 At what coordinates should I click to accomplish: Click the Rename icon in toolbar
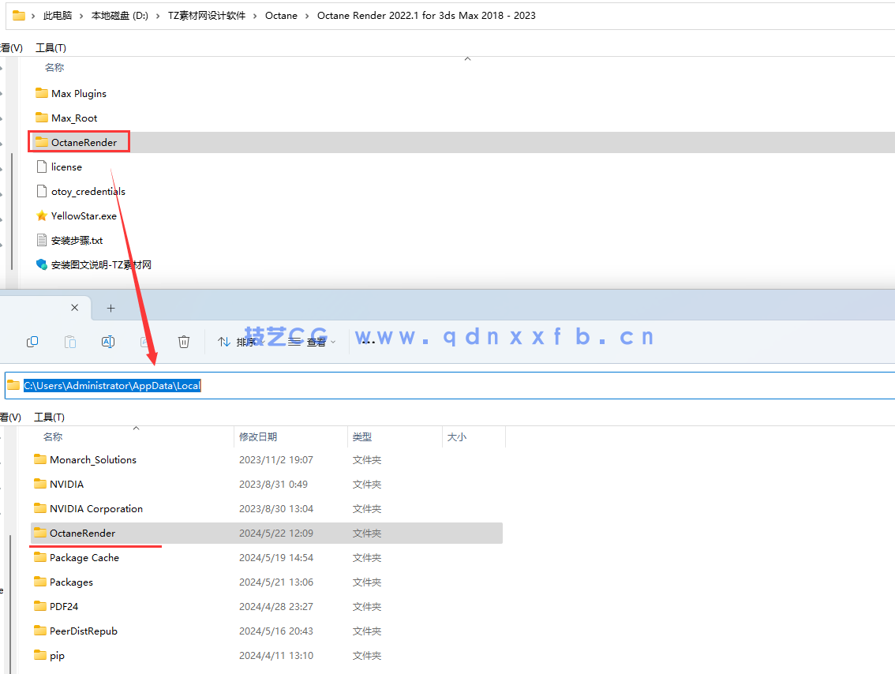[108, 342]
